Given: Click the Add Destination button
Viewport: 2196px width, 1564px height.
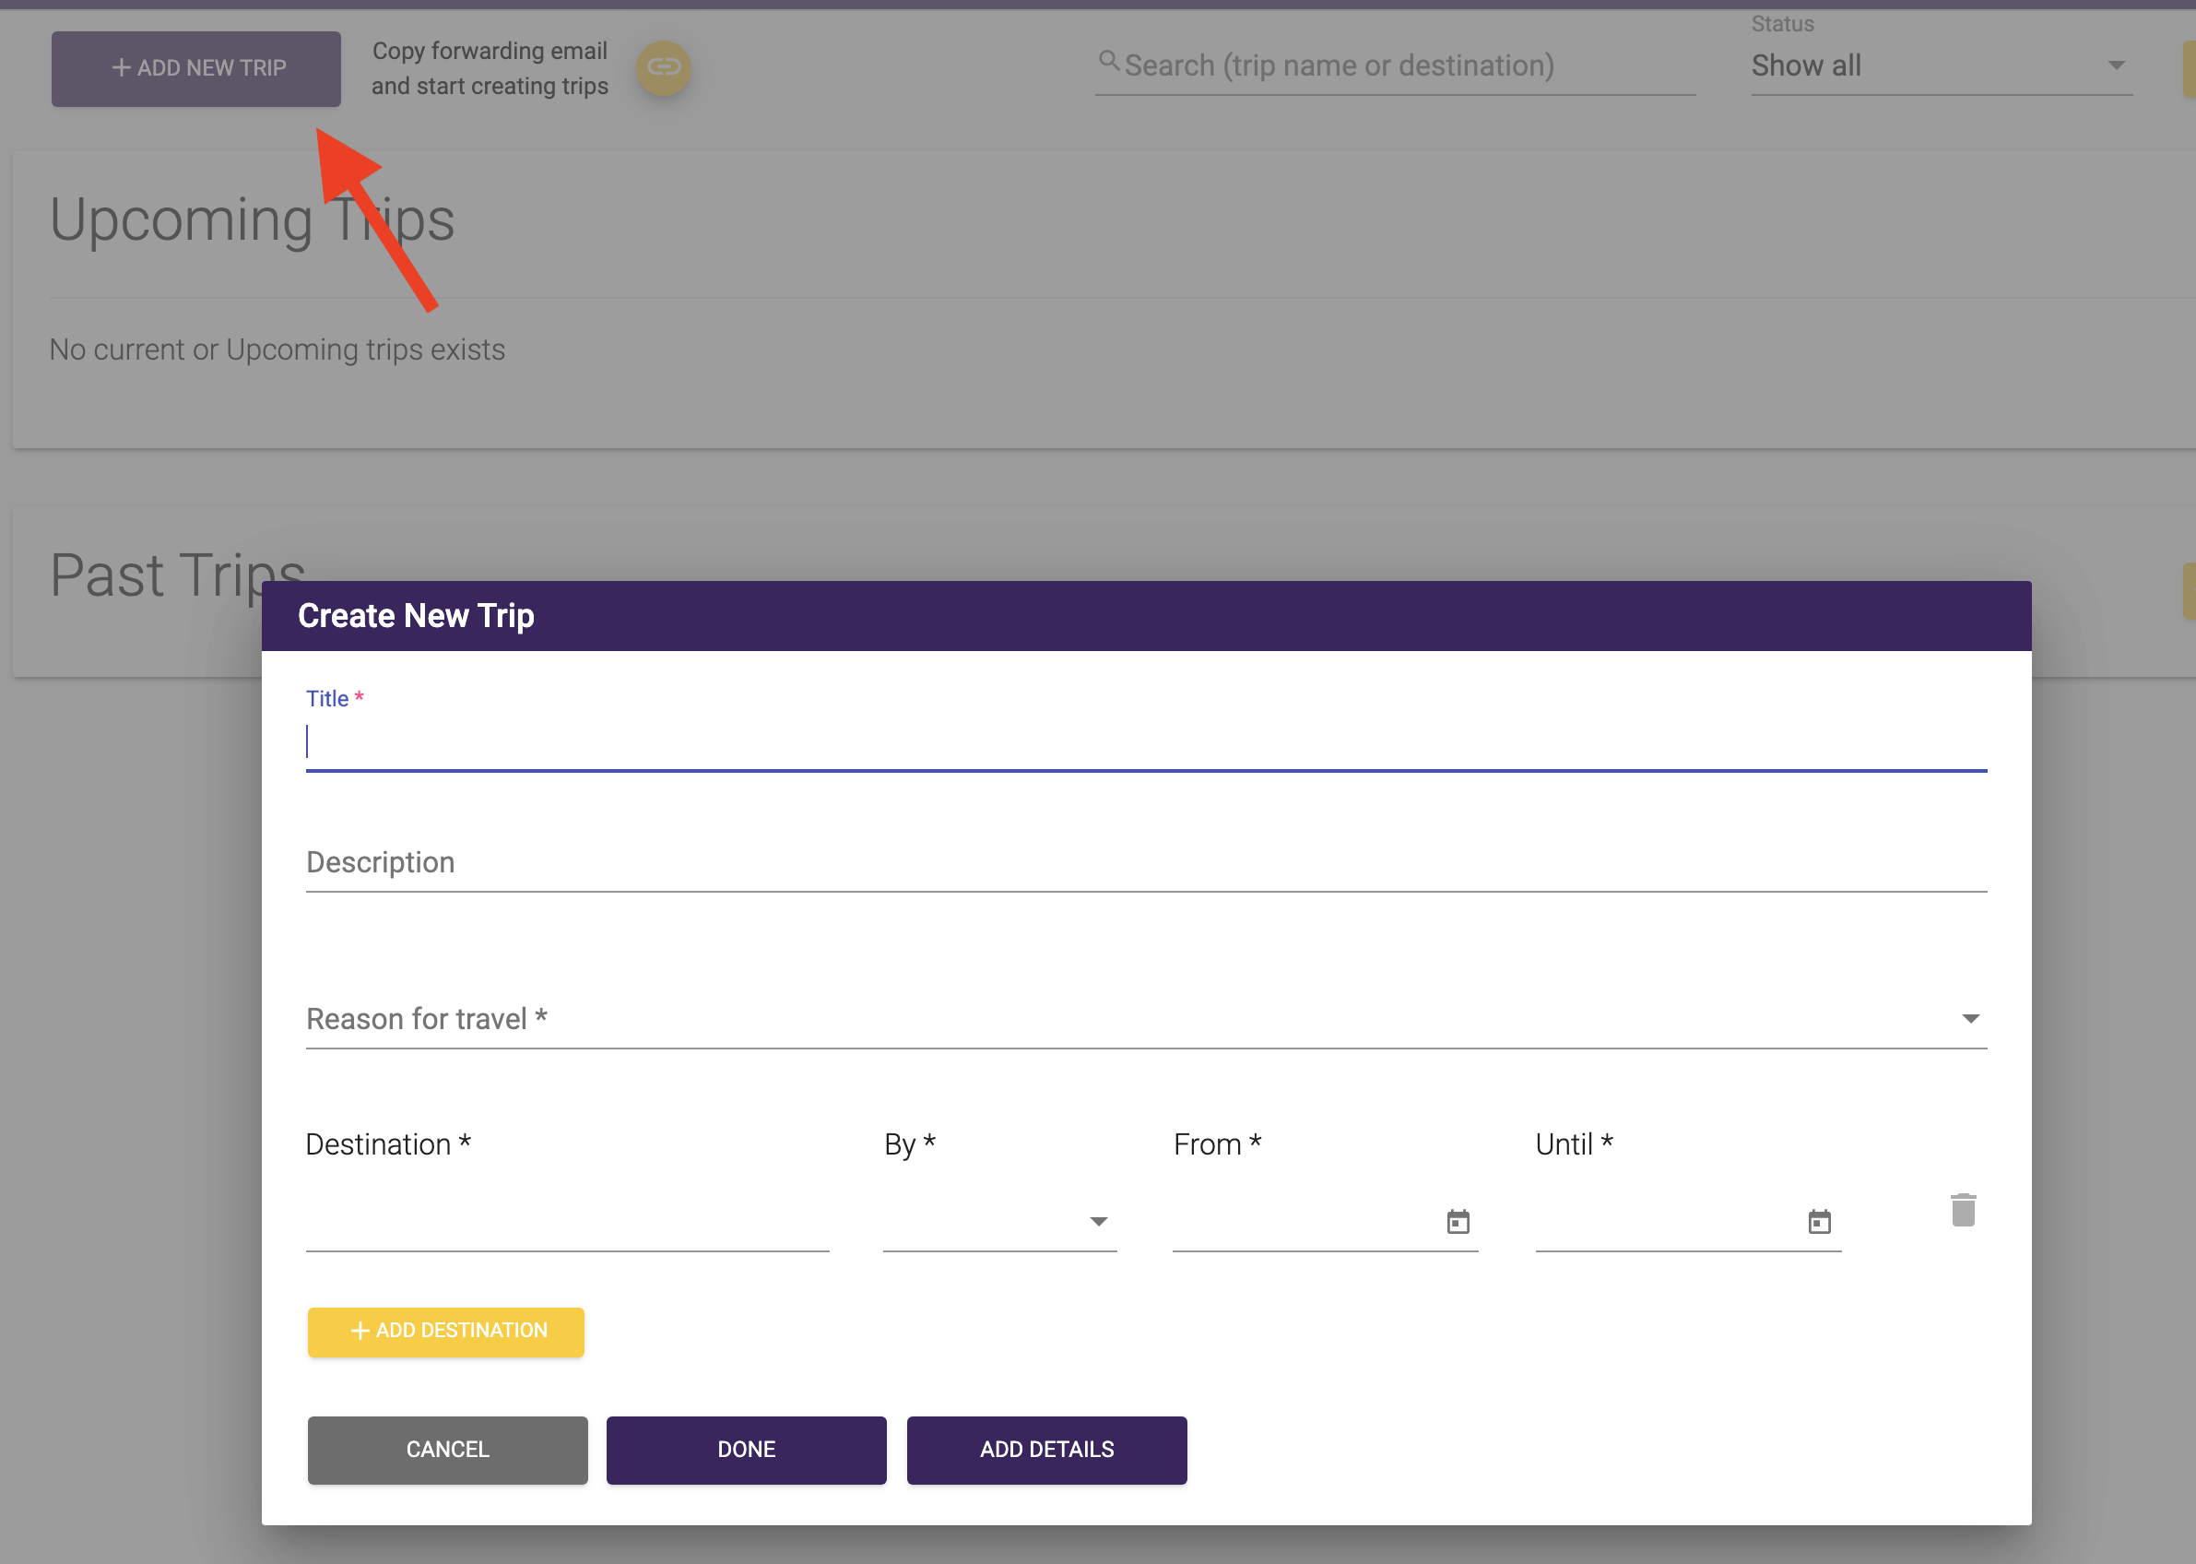Looking at the screenshot, I should [x=446, y=1331].
